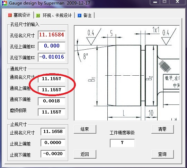Screen dimensions: 187x168
Task: Click the plug gauge drawing image
Action: [127, 73]
